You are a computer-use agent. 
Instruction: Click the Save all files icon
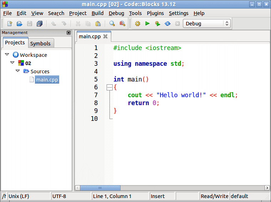[40, 24]
